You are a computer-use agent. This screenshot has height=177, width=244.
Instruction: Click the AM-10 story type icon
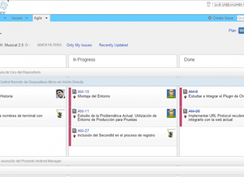point(75,92)
